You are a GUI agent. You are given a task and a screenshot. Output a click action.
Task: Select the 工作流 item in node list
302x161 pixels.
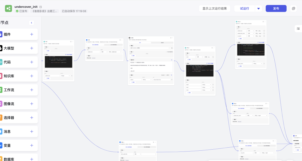(8, 90)
